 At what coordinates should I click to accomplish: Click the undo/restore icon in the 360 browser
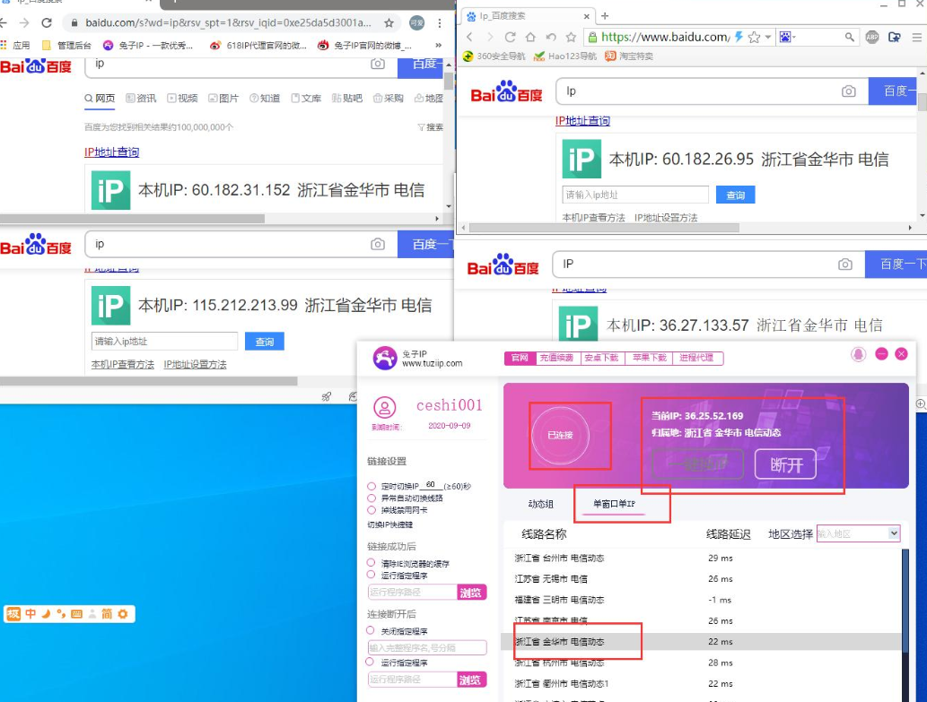[551, 37]
